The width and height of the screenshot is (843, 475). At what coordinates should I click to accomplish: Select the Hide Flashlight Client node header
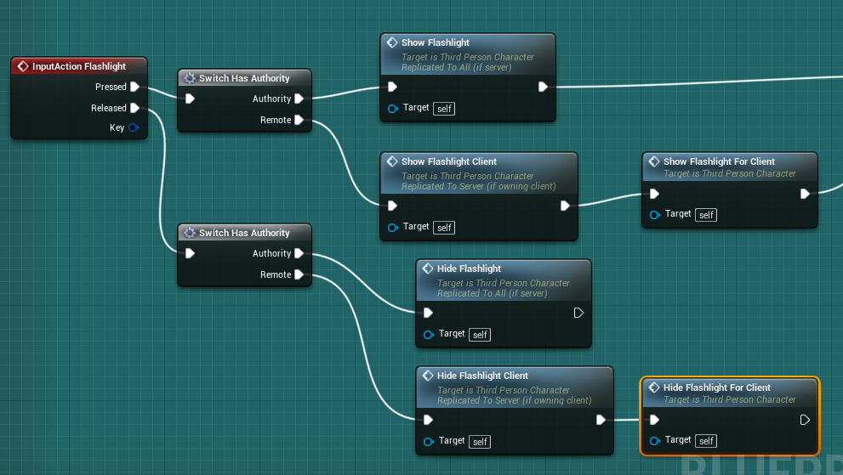tap(515, 387)
